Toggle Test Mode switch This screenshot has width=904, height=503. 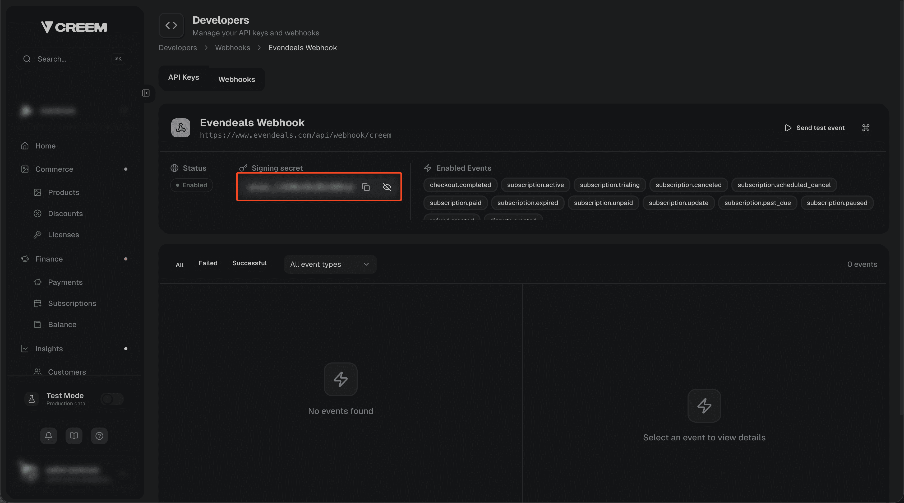click(x=112, y=399)
